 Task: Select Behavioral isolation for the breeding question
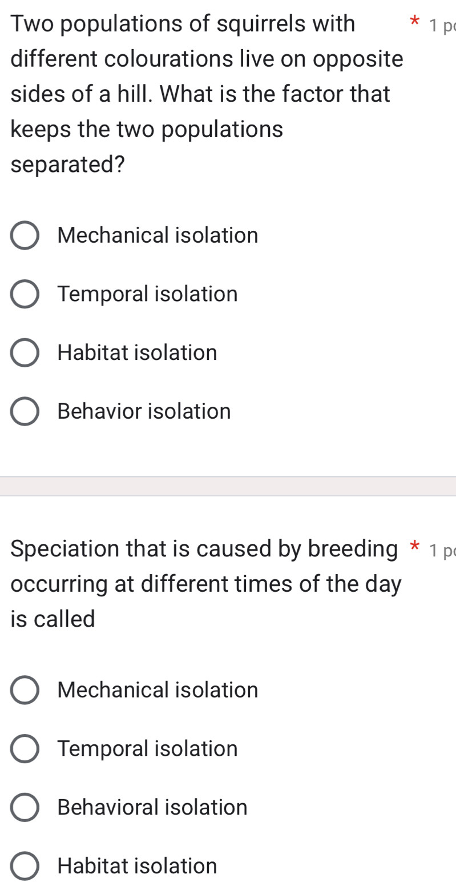tap(25, 807)
